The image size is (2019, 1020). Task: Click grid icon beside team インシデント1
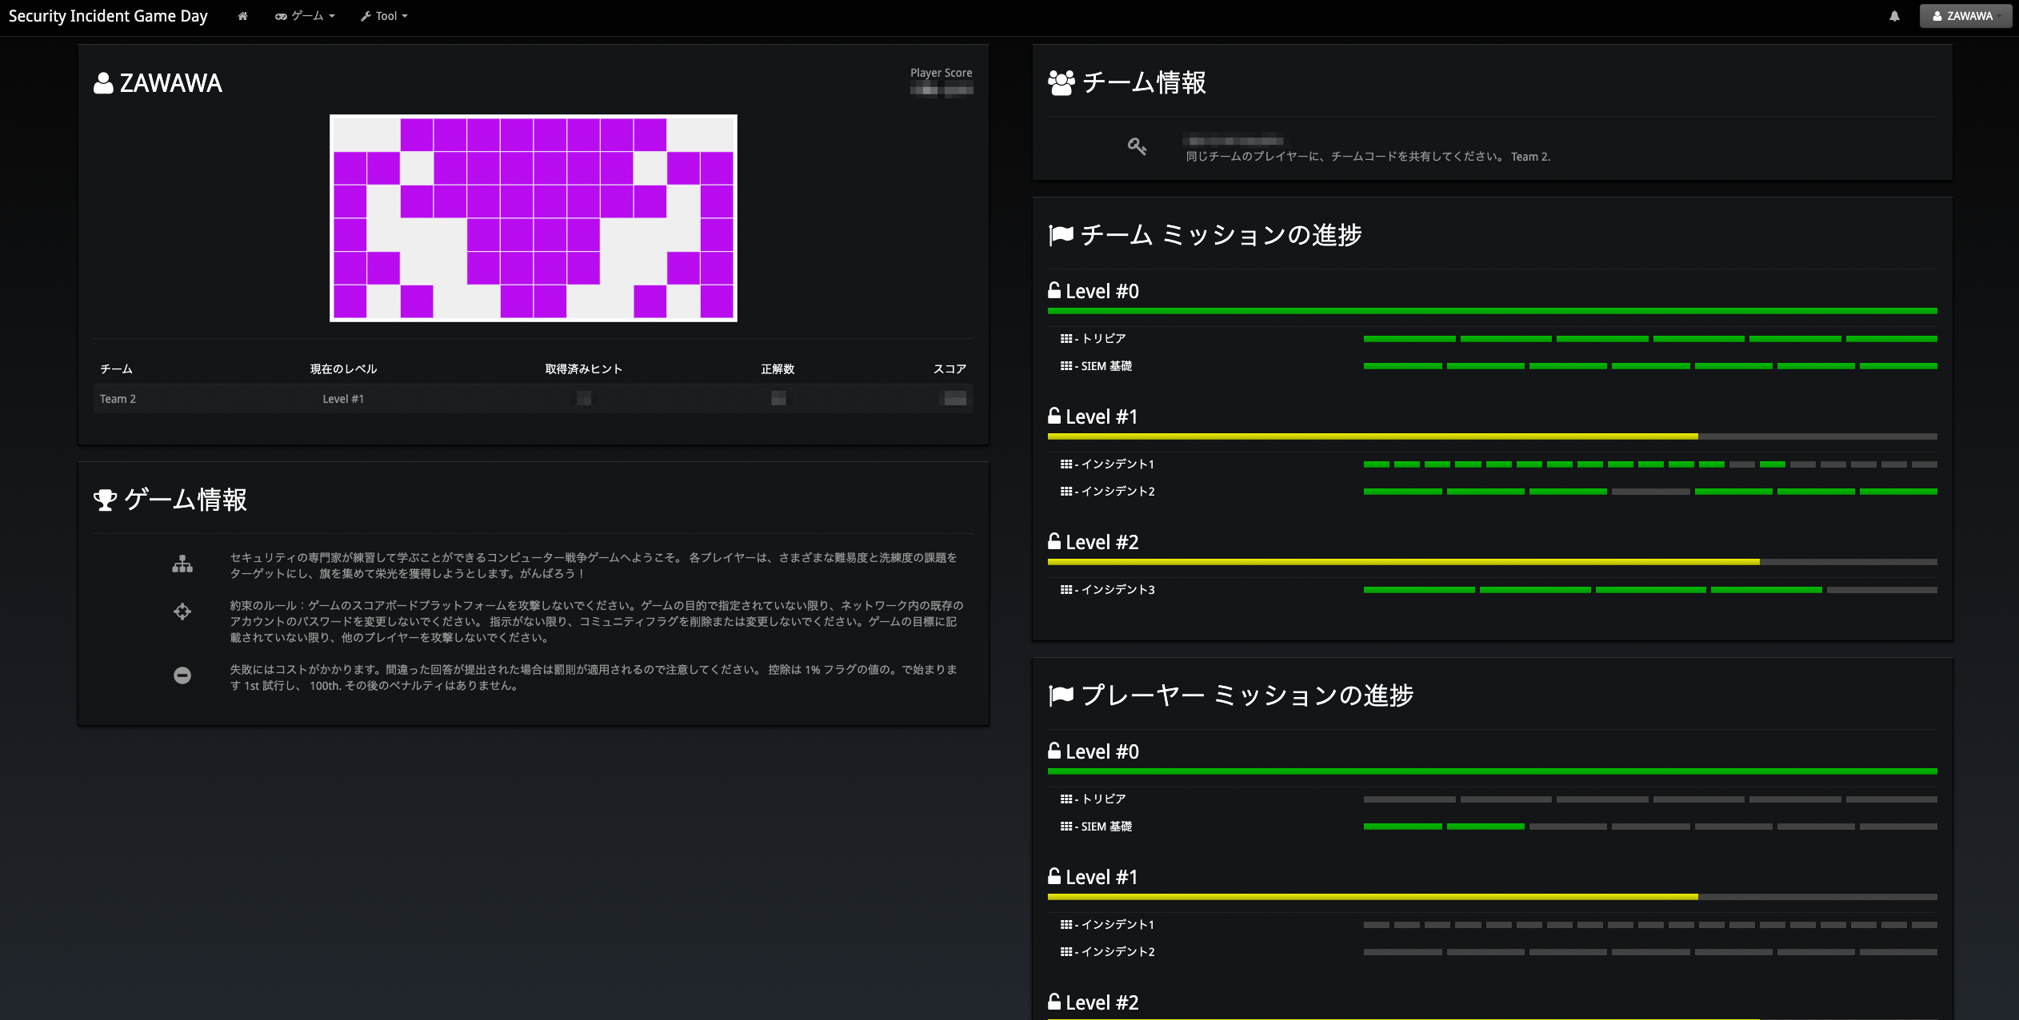tap(1066, 464)
